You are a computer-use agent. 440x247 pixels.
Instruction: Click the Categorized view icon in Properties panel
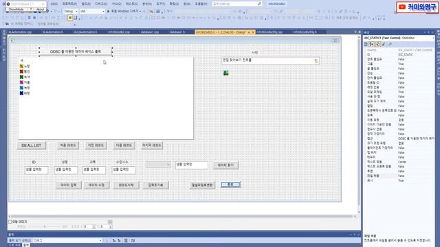tap(366, 44)
